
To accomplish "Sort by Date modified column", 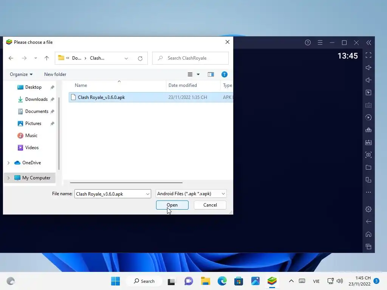I will click(x=183, y=85).
